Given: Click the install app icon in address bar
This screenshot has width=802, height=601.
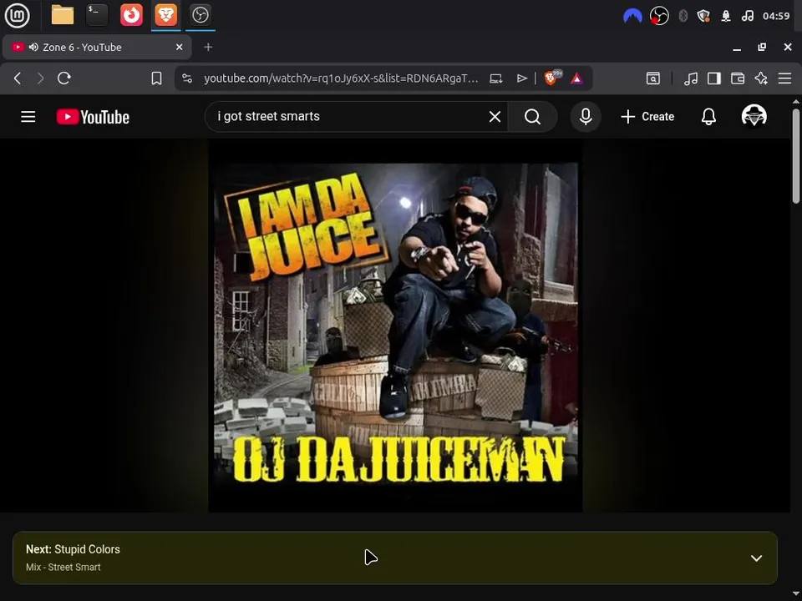Looking at the screenshot, I should (495, 78).
